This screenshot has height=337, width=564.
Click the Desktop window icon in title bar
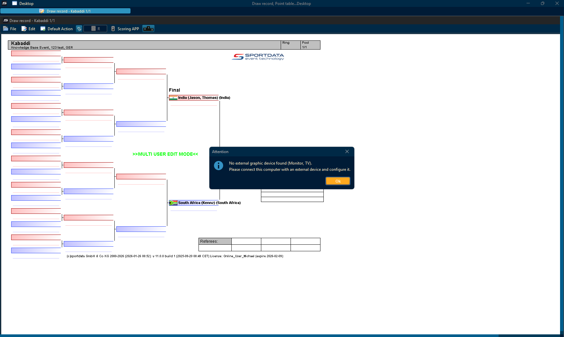pyautogui.click(x=15, y=3)
